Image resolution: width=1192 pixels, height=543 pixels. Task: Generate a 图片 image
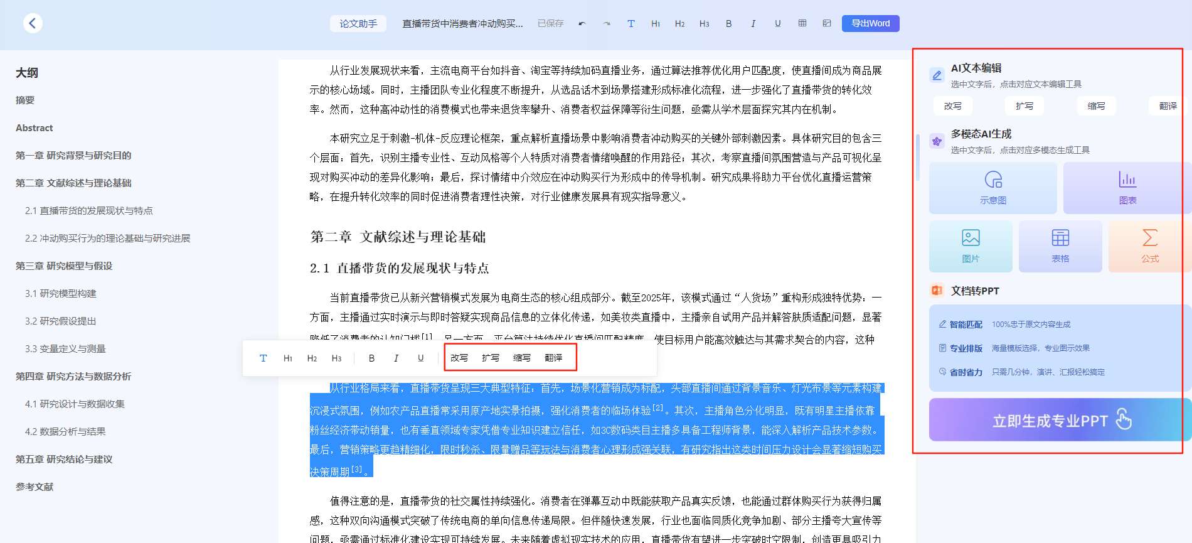tap(971, 246)
